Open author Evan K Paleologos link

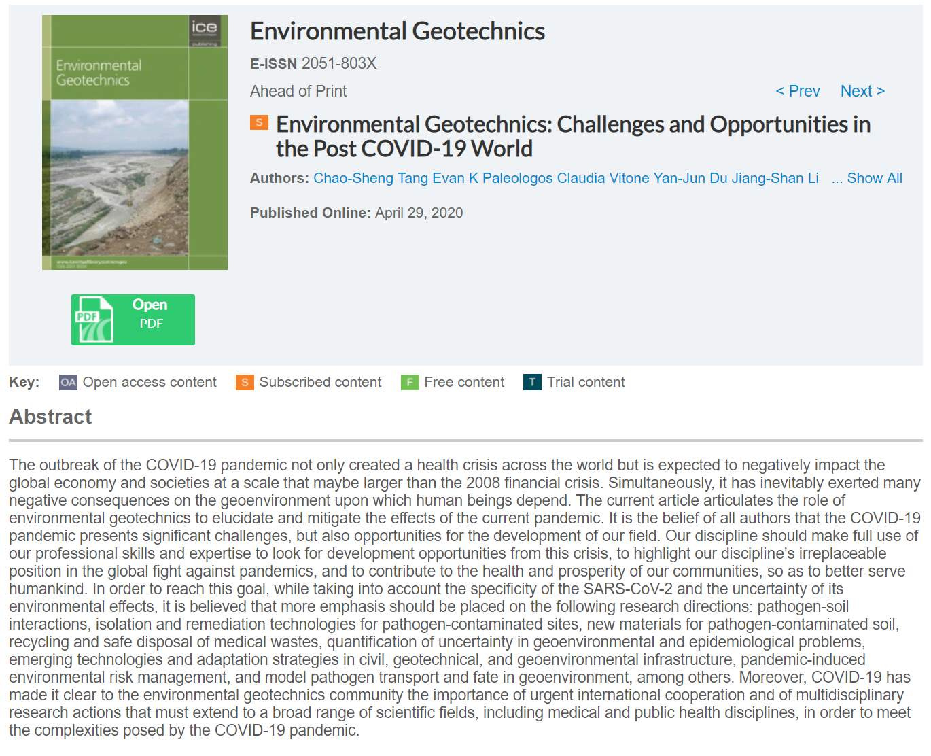(x=493, y=178)
